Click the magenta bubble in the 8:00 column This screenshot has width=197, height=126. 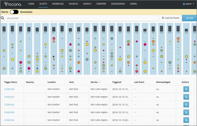click(70, 44)
